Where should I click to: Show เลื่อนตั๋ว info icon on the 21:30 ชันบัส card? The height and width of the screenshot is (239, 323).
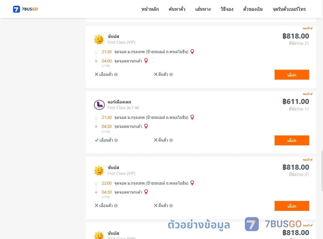pyautogui.click(x=116, y=74)
